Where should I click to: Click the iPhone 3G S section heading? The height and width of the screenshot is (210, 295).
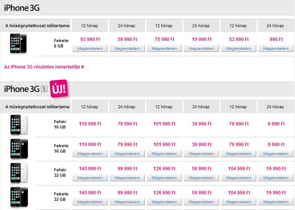coord(26,89)
